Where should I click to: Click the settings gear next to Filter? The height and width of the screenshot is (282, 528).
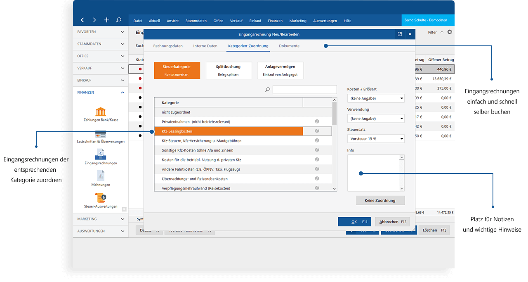point(450,32)
